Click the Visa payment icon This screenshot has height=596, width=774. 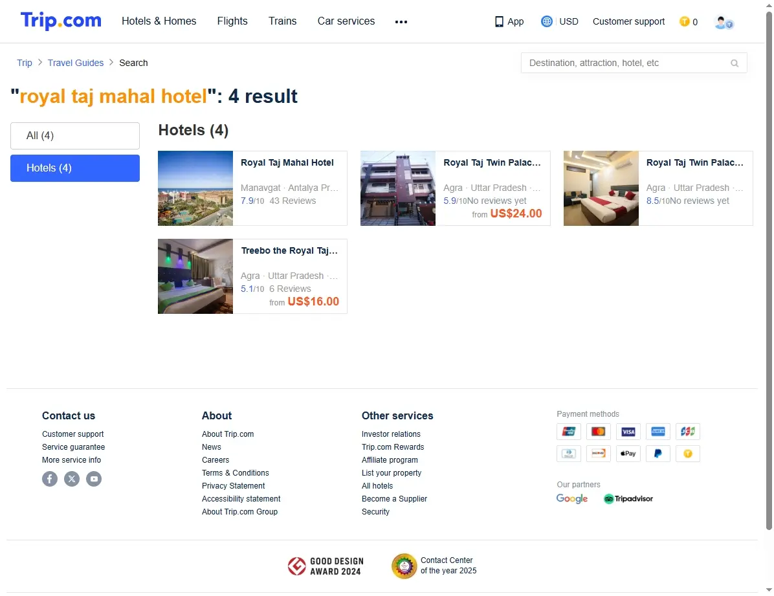pos(628,432)
